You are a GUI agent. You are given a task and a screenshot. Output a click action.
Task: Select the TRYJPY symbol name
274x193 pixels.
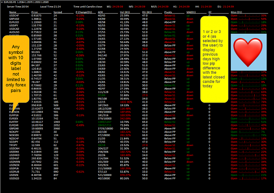pos(14,145)
